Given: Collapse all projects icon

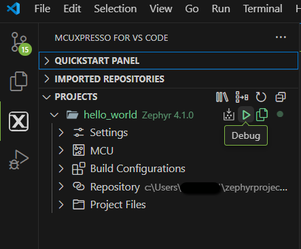Looking at the screenshot, I should [281, 97].
